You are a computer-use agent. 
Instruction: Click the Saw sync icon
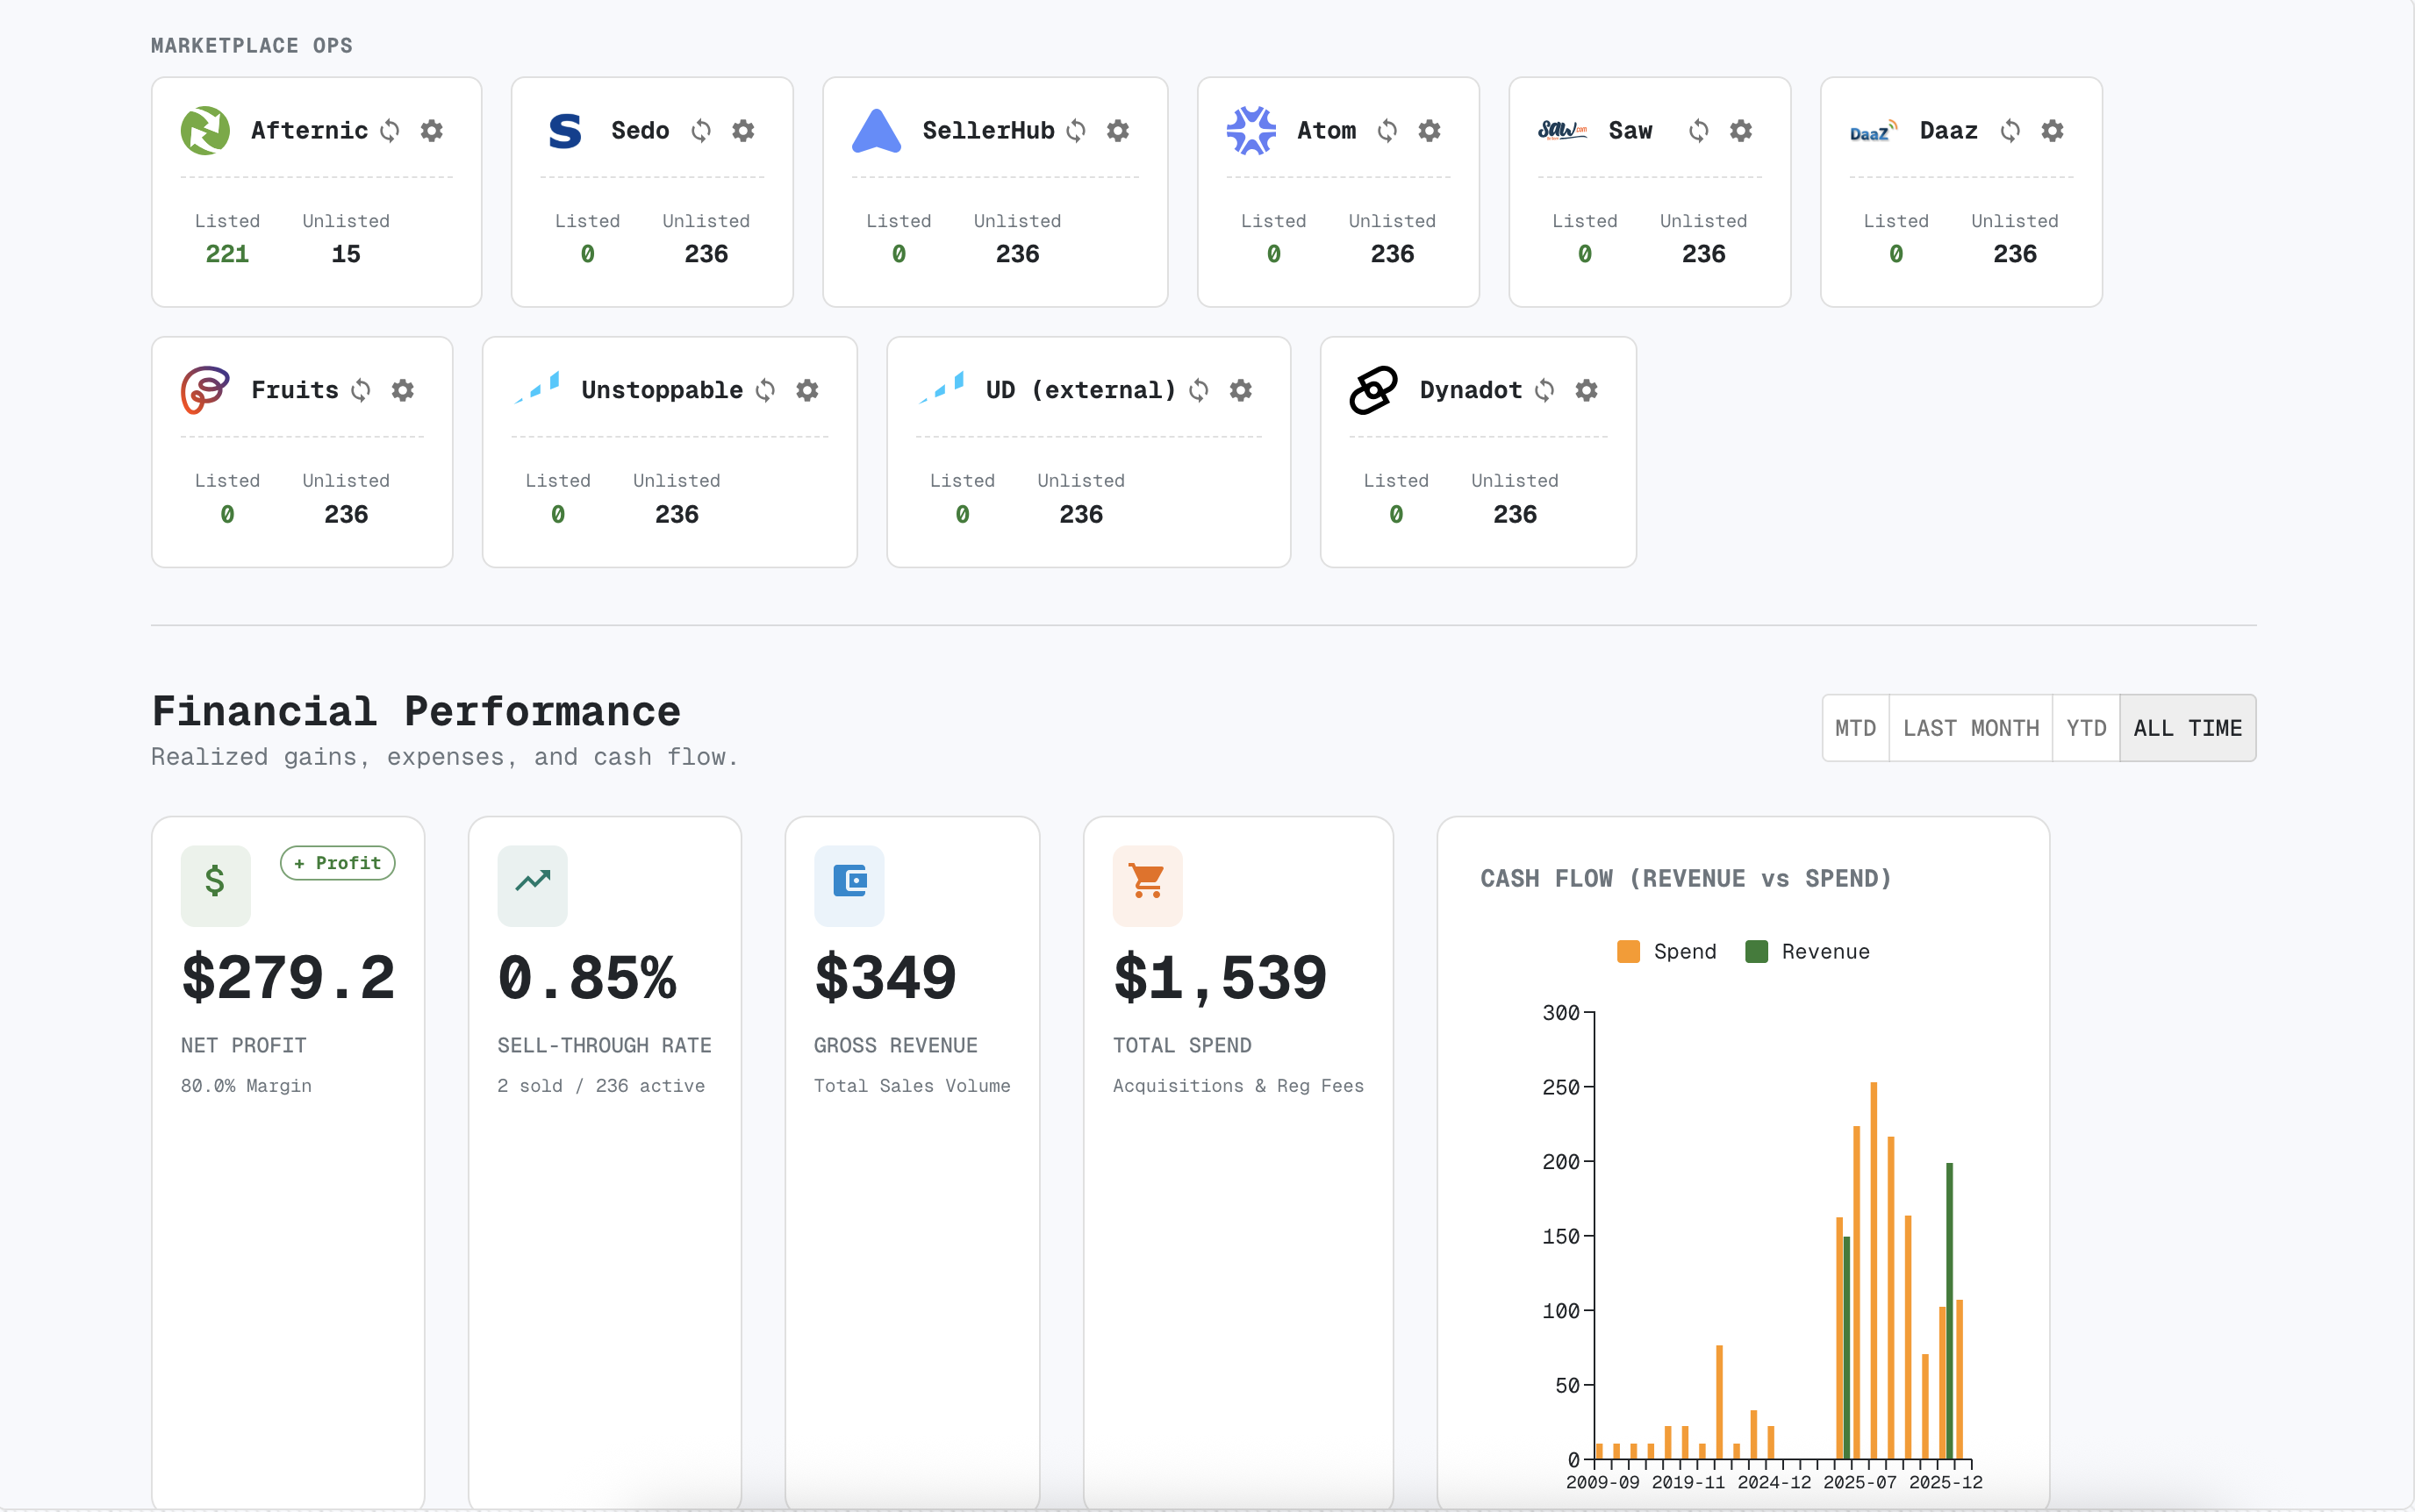(1699, 131)
